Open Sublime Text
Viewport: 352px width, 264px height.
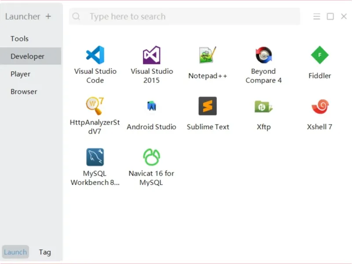[x=208, y=106]
